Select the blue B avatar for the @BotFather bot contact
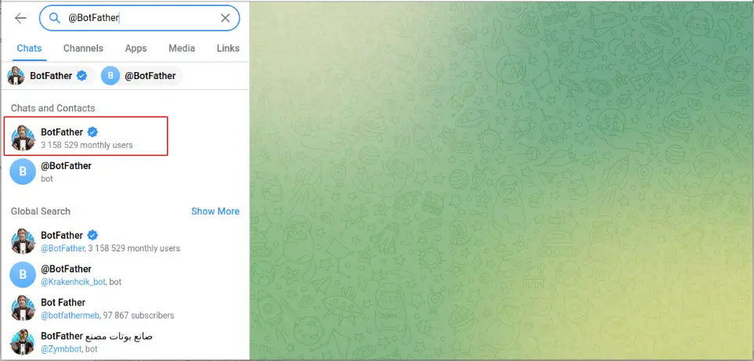754x361 pixels. pyautogui.click(x=23, y=171)
